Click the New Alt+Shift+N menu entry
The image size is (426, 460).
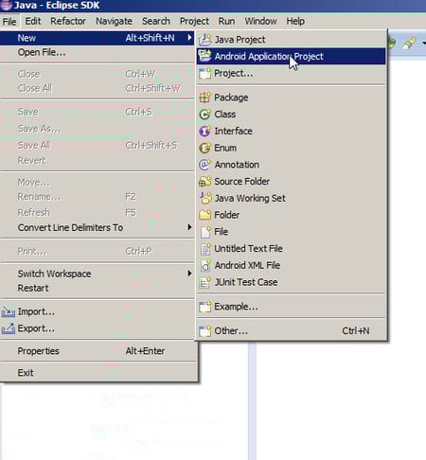click(x=98, y=38)
